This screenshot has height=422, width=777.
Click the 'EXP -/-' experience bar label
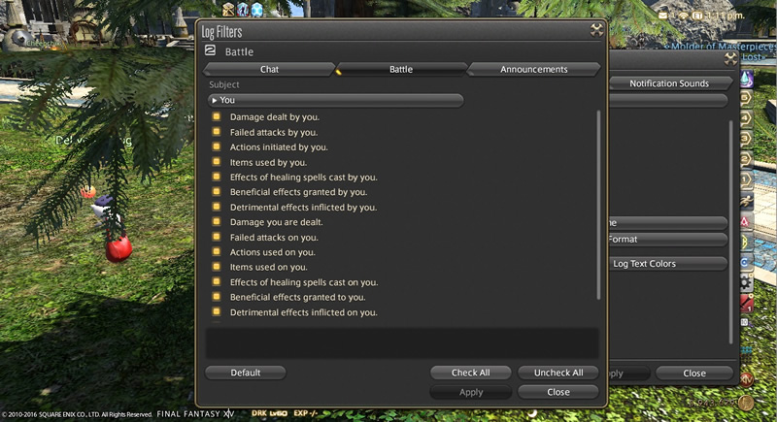click(x=305, y=413)
